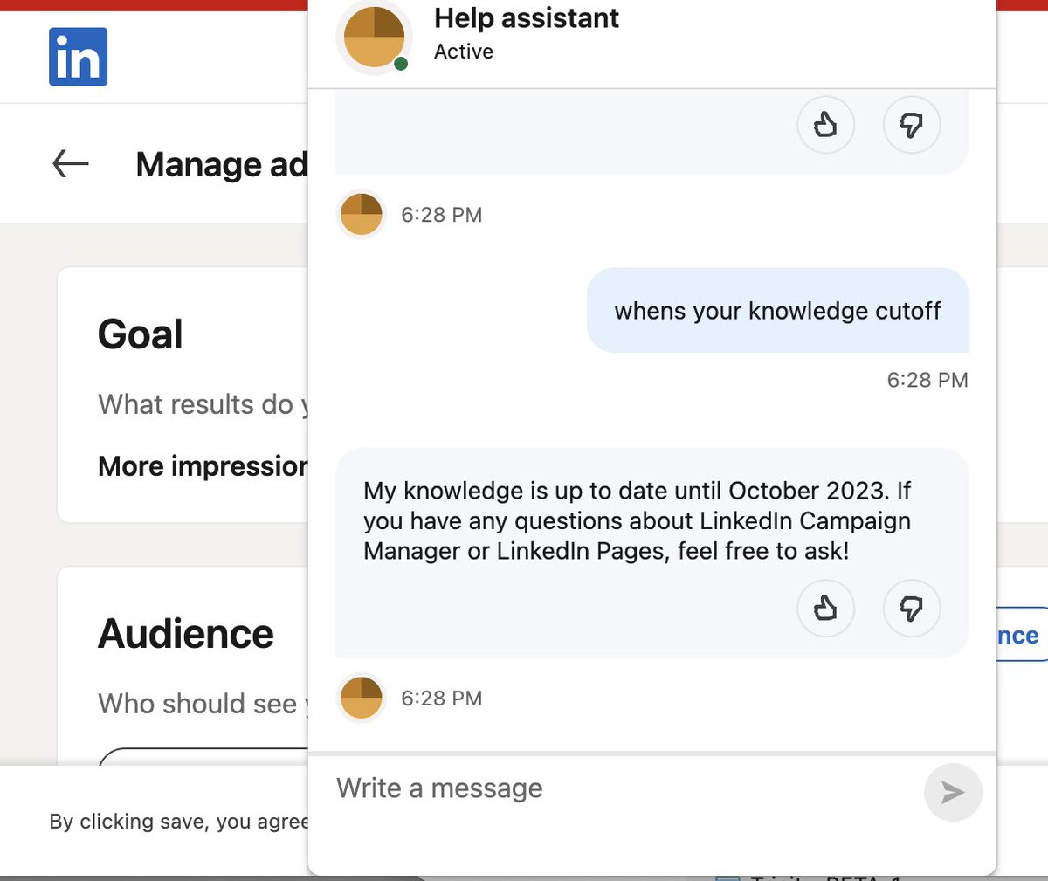Click the Manage ad page title
This screenshot has height=881, width=1048.
[x=222, y=164]
